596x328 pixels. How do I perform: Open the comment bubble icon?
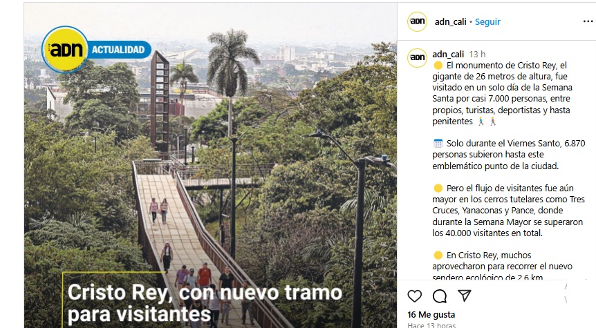tap(440, 296)
